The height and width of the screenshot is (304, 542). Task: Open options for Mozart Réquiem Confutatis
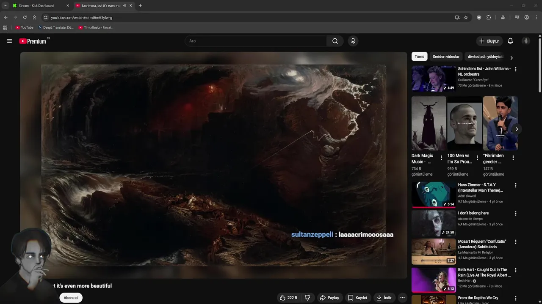pyautogui.click(x=515, y=242)
